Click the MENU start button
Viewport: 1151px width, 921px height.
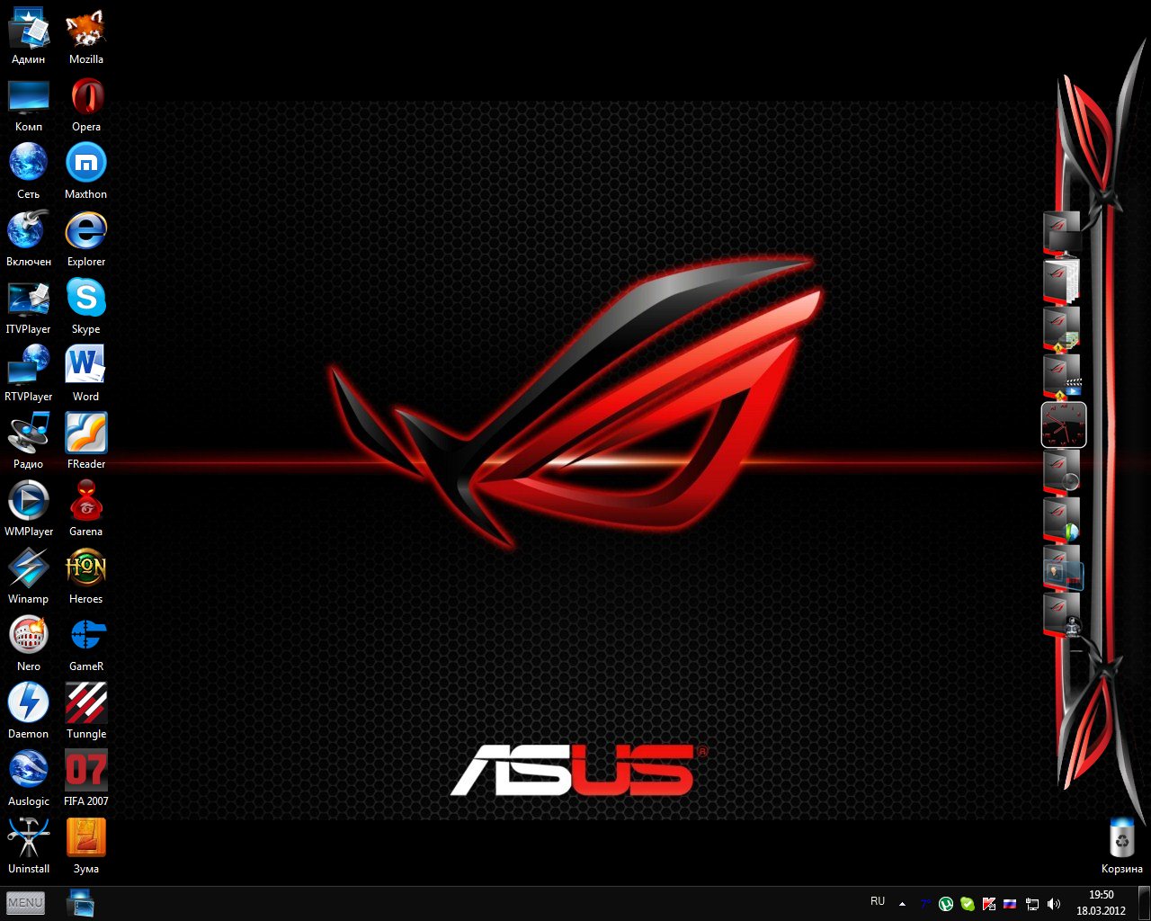(x=25, y=903)
